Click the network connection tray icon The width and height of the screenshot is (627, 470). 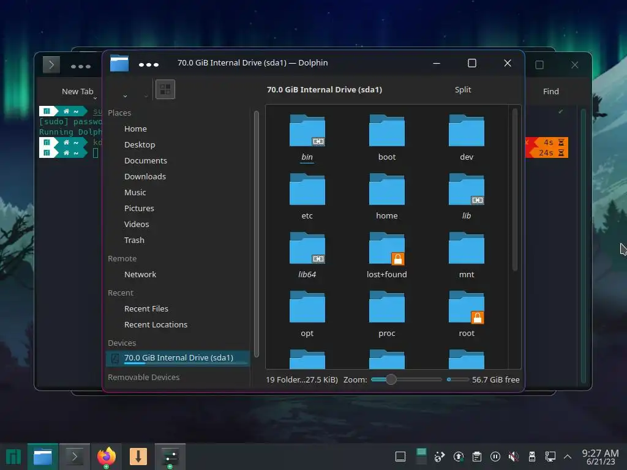tap(550, 457)
